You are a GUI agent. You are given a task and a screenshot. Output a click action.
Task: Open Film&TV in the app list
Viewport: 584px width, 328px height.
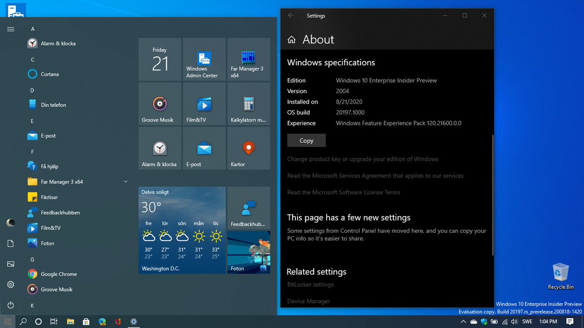tap(78, 227)
